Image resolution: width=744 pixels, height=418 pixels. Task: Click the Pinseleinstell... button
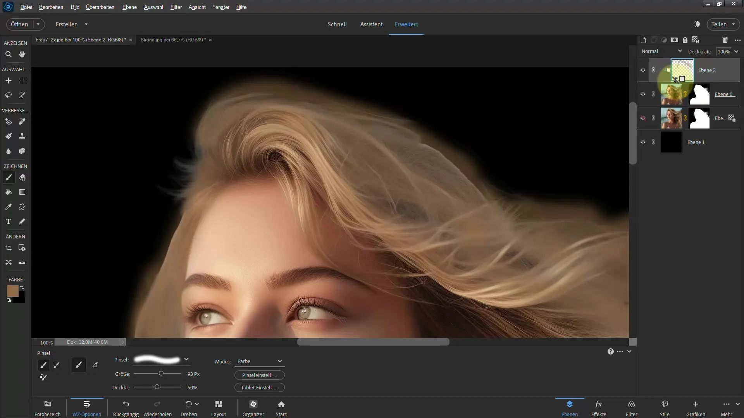click(260, 375)
